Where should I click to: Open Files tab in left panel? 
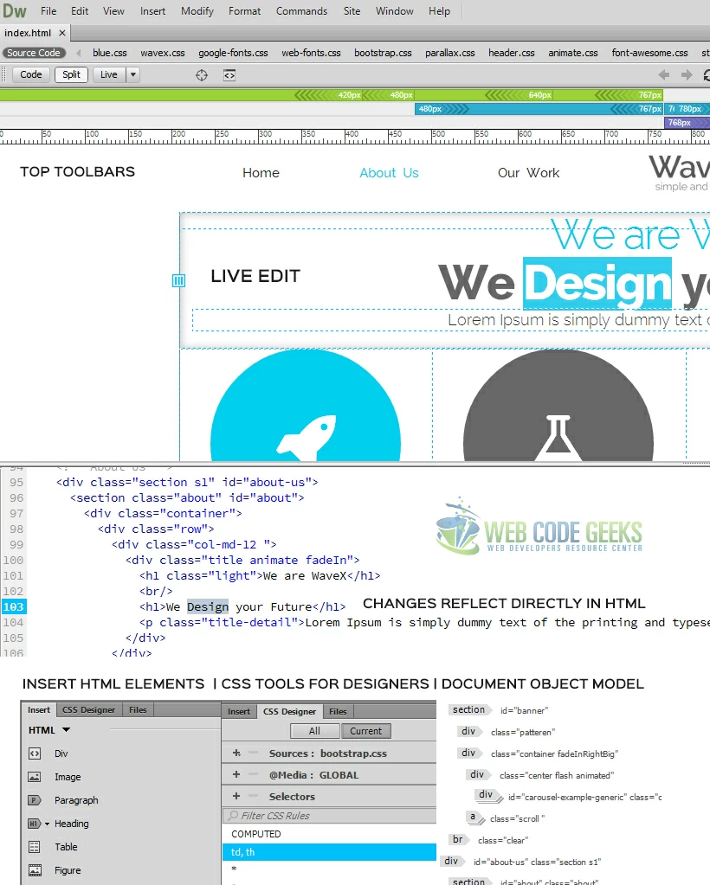tap(138, 709)
